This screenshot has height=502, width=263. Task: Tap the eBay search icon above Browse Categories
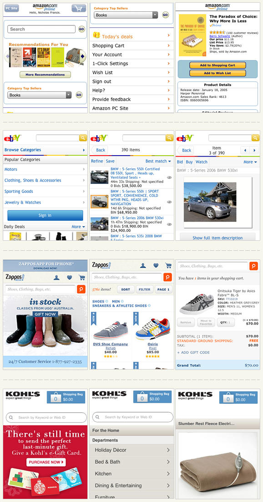pyautogui.click(x=83, y=137)
